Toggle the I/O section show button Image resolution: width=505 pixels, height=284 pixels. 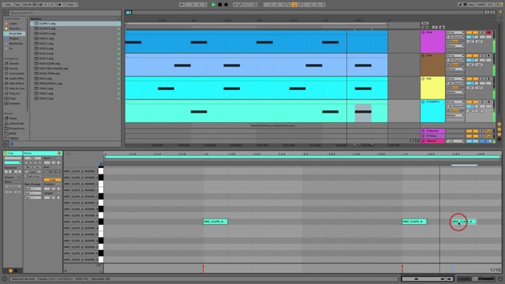(499, 125)
